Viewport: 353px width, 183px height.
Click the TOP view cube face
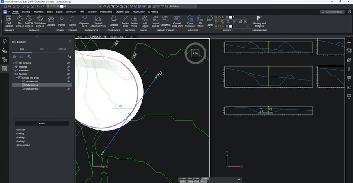pyautogui.click(x=195, y=53)
